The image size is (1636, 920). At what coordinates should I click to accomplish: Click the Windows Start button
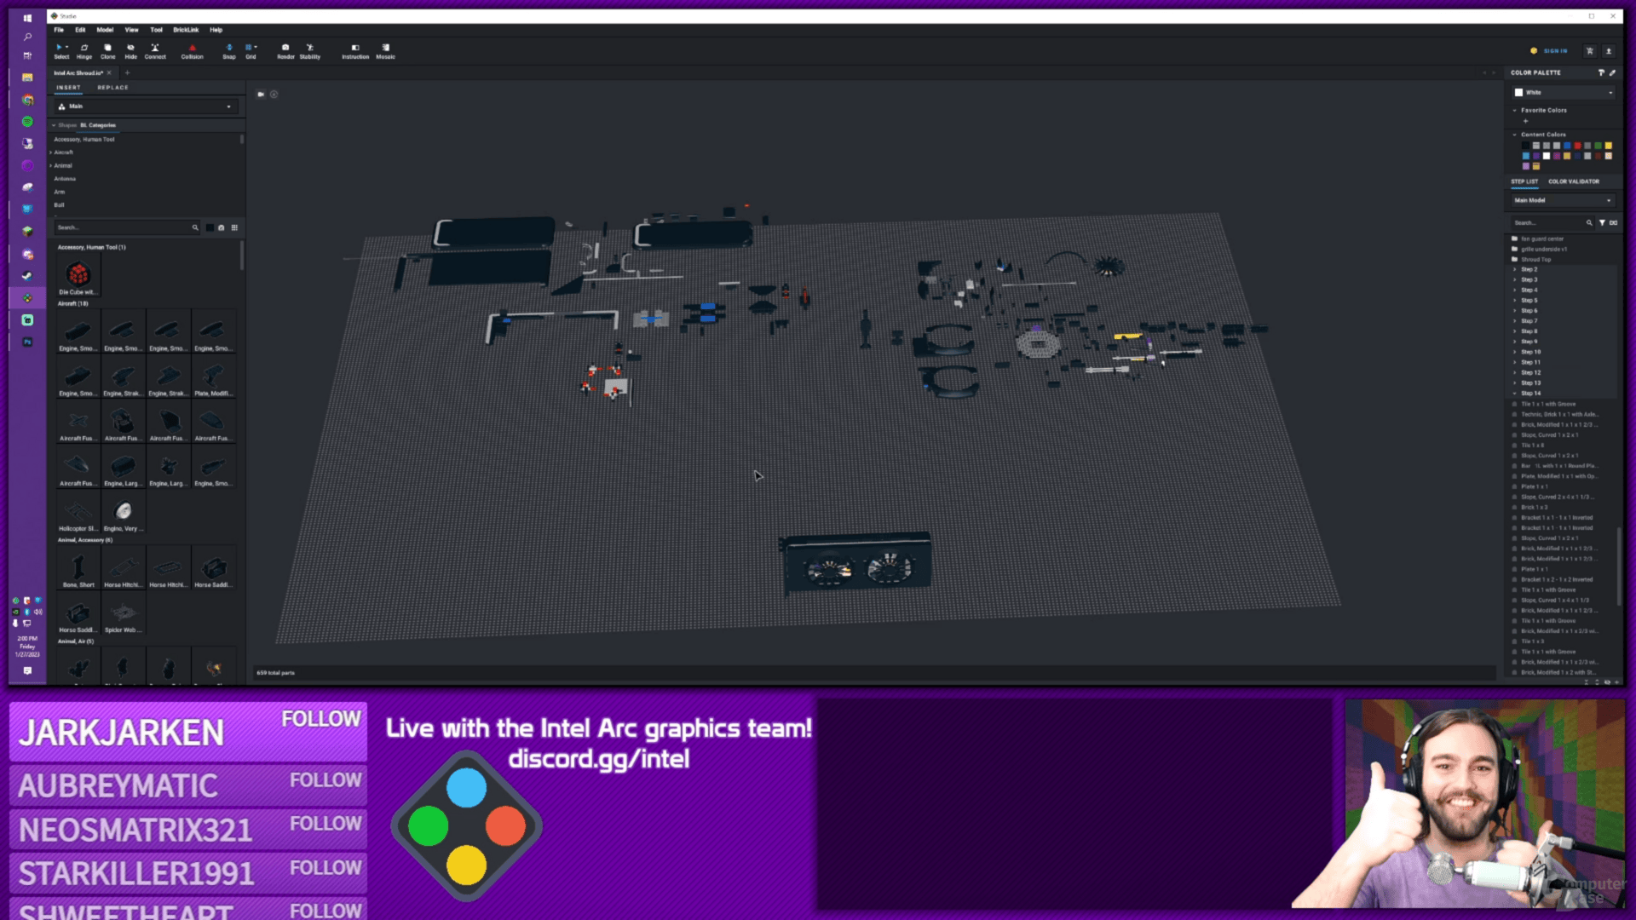point(27,17)
